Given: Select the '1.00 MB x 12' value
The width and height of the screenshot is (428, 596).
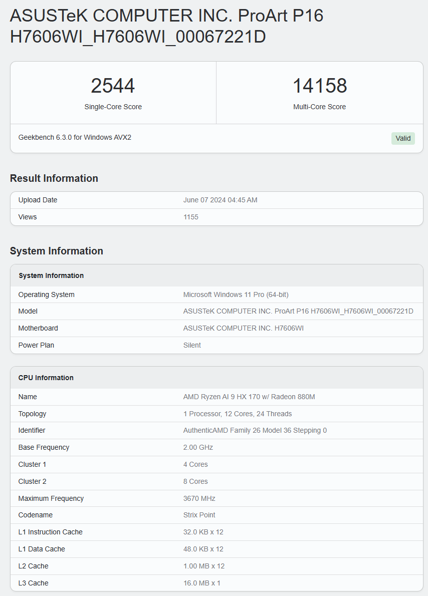Looking at the screenshot, I should 204,566.
